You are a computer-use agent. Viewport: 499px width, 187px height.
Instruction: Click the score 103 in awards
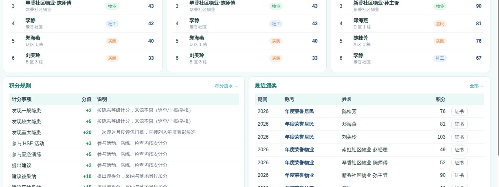(442, 137)
